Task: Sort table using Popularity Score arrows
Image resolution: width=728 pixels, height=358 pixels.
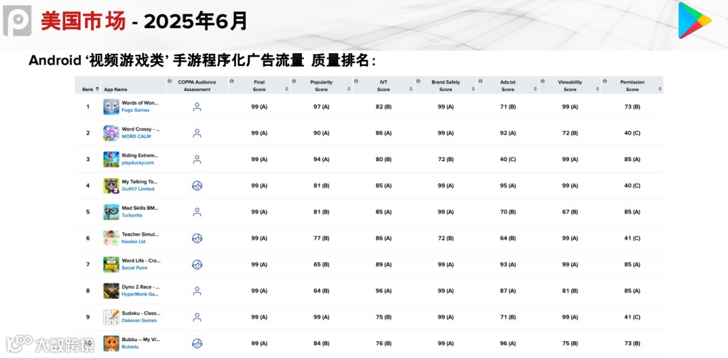Action: coord(349,89)
